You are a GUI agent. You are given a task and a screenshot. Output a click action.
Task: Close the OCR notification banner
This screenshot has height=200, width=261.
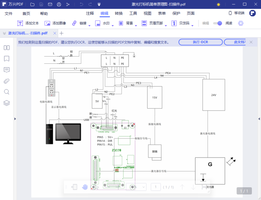click(x=251, y=42)
